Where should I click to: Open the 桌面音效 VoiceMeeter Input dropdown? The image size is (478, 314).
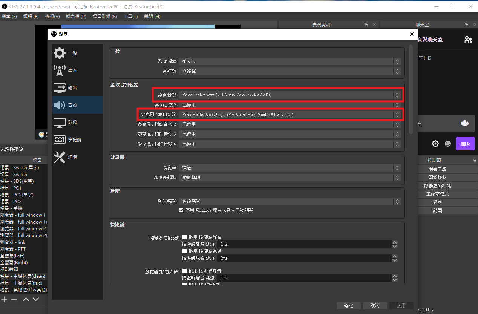point(290,95)
